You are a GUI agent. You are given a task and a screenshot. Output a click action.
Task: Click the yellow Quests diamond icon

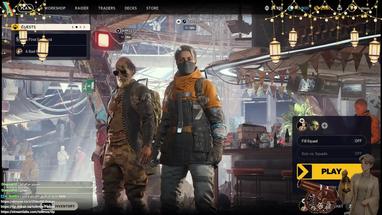coord(15,27)
